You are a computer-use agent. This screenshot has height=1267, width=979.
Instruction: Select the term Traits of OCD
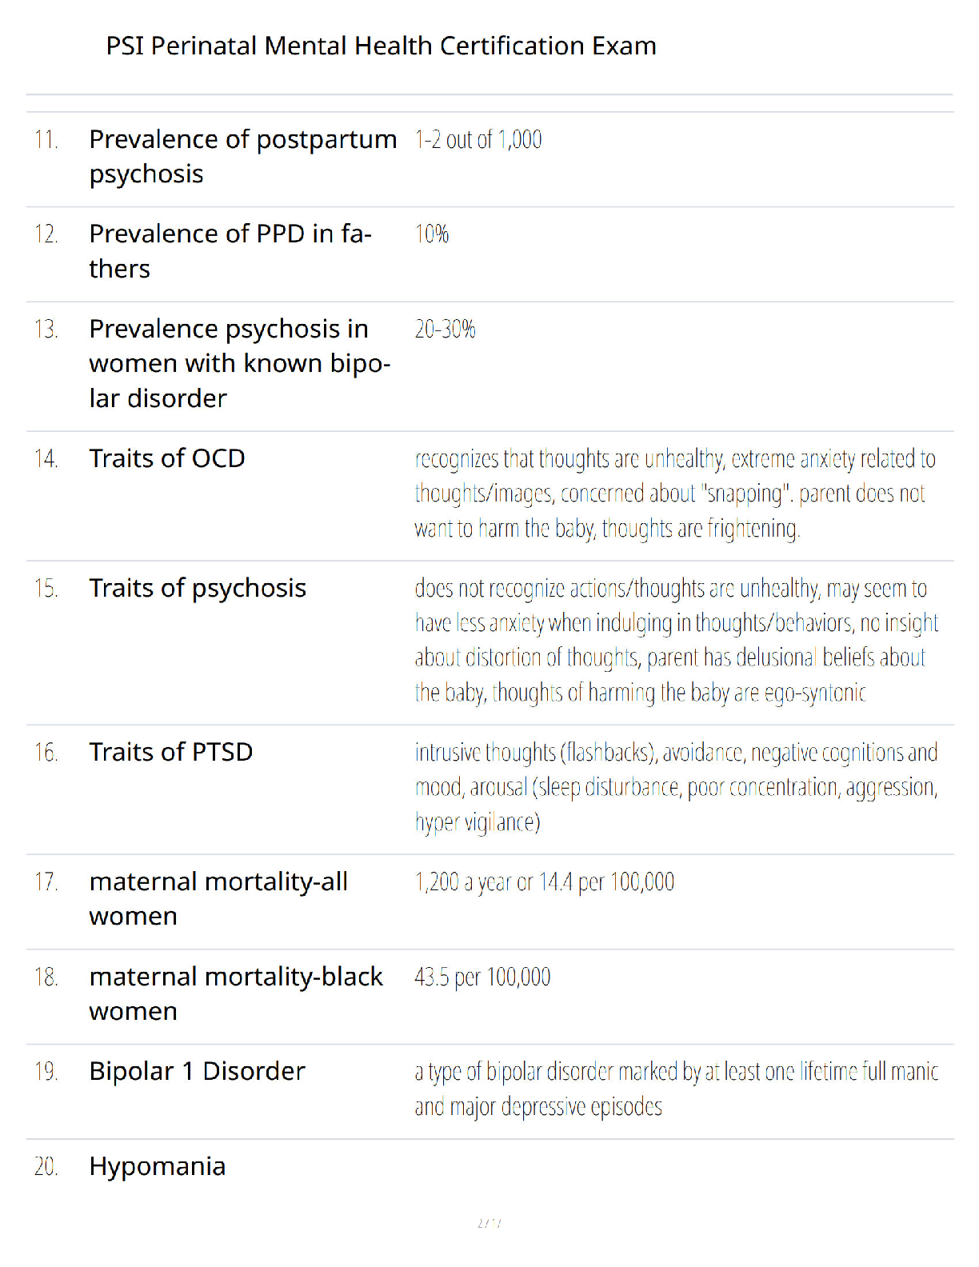tap(167, 458)
